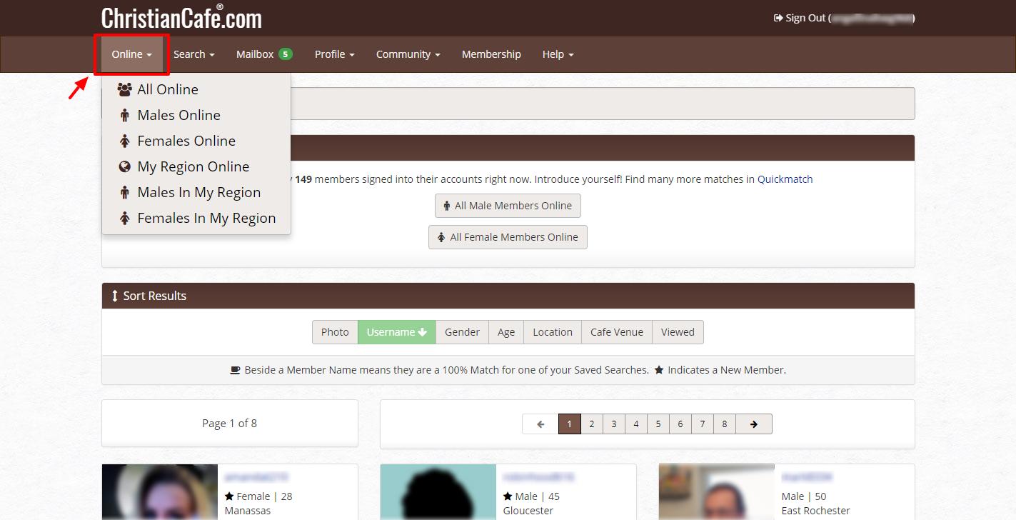Go to the Membership page

491,54
